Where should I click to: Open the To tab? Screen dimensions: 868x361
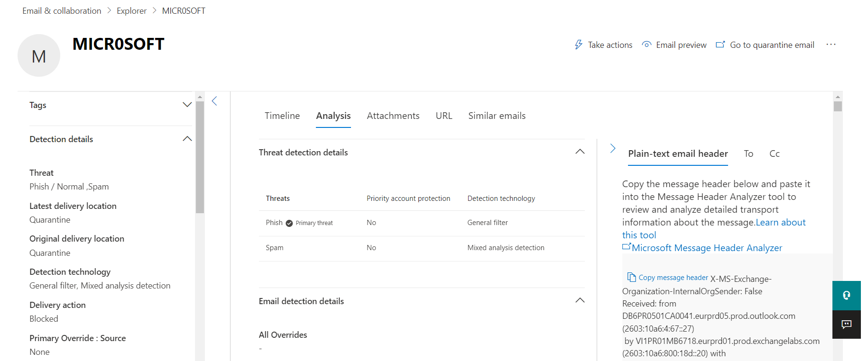pos(748,153)
